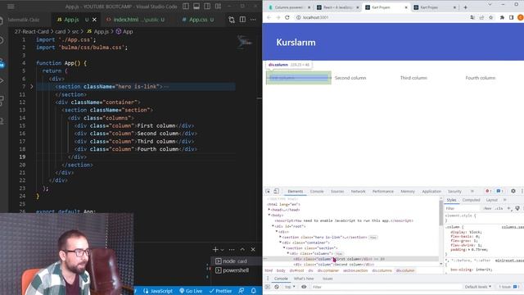Screen dimensions: 524x295
Task: Open the translate page icon
Action: (x=472, y=17)
